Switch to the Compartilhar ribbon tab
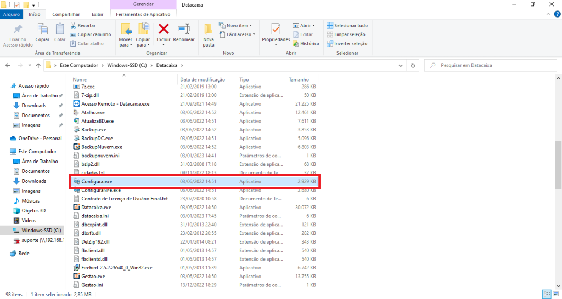Viewport: 562px width, 299px height. [66, 14]
